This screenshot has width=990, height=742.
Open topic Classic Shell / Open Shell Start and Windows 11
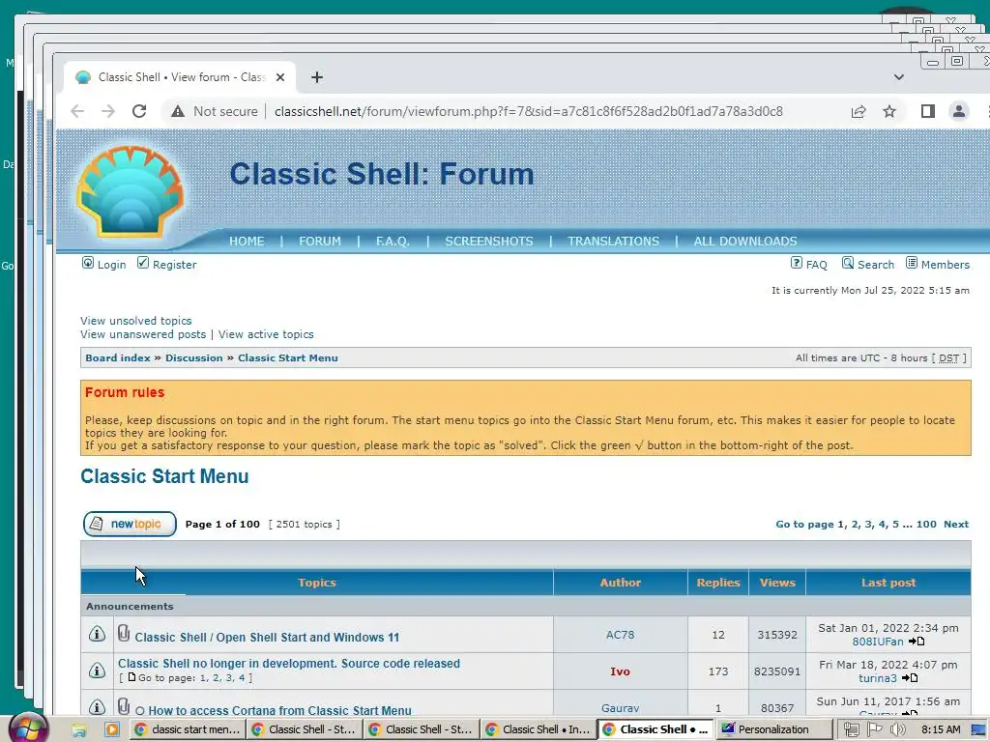point(267,638)
